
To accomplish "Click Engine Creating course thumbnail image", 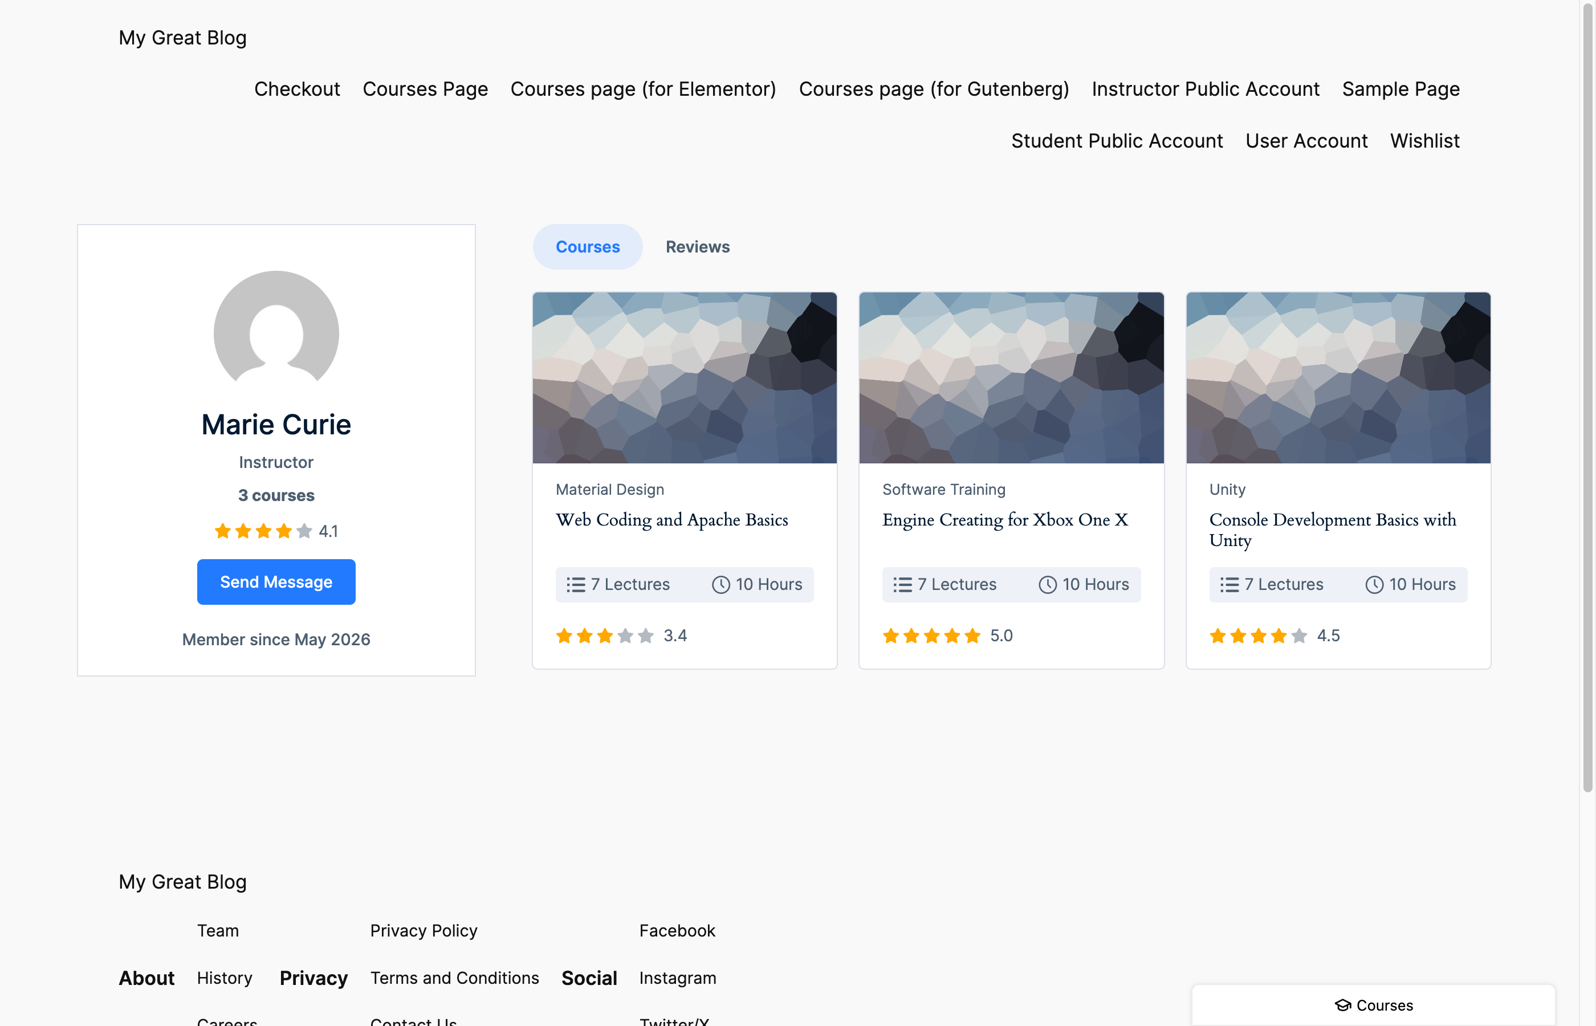I will [1011, 378].
